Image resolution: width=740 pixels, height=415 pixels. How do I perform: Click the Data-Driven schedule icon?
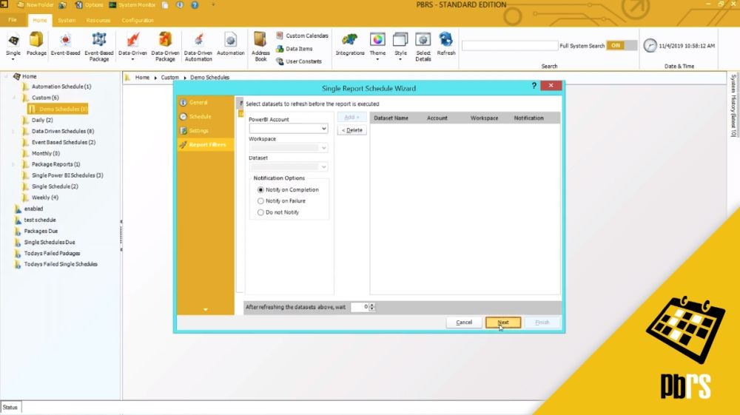(132, 46)
